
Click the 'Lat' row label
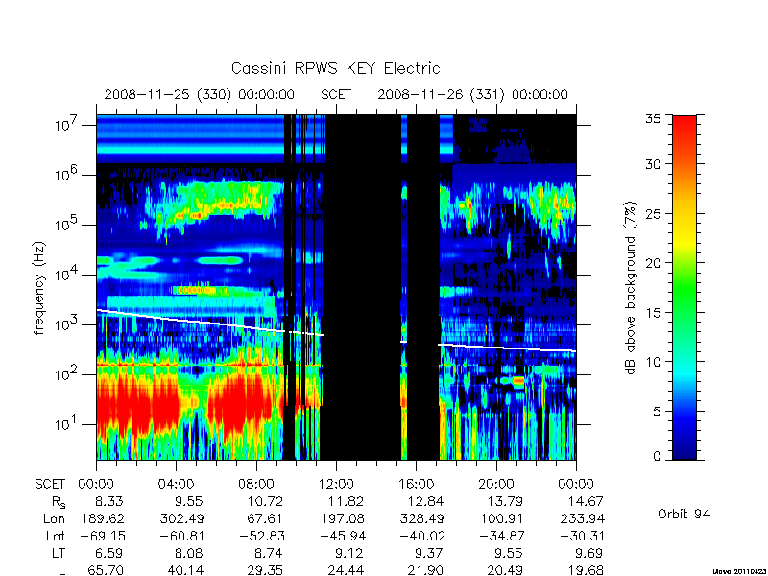point(56,536)
